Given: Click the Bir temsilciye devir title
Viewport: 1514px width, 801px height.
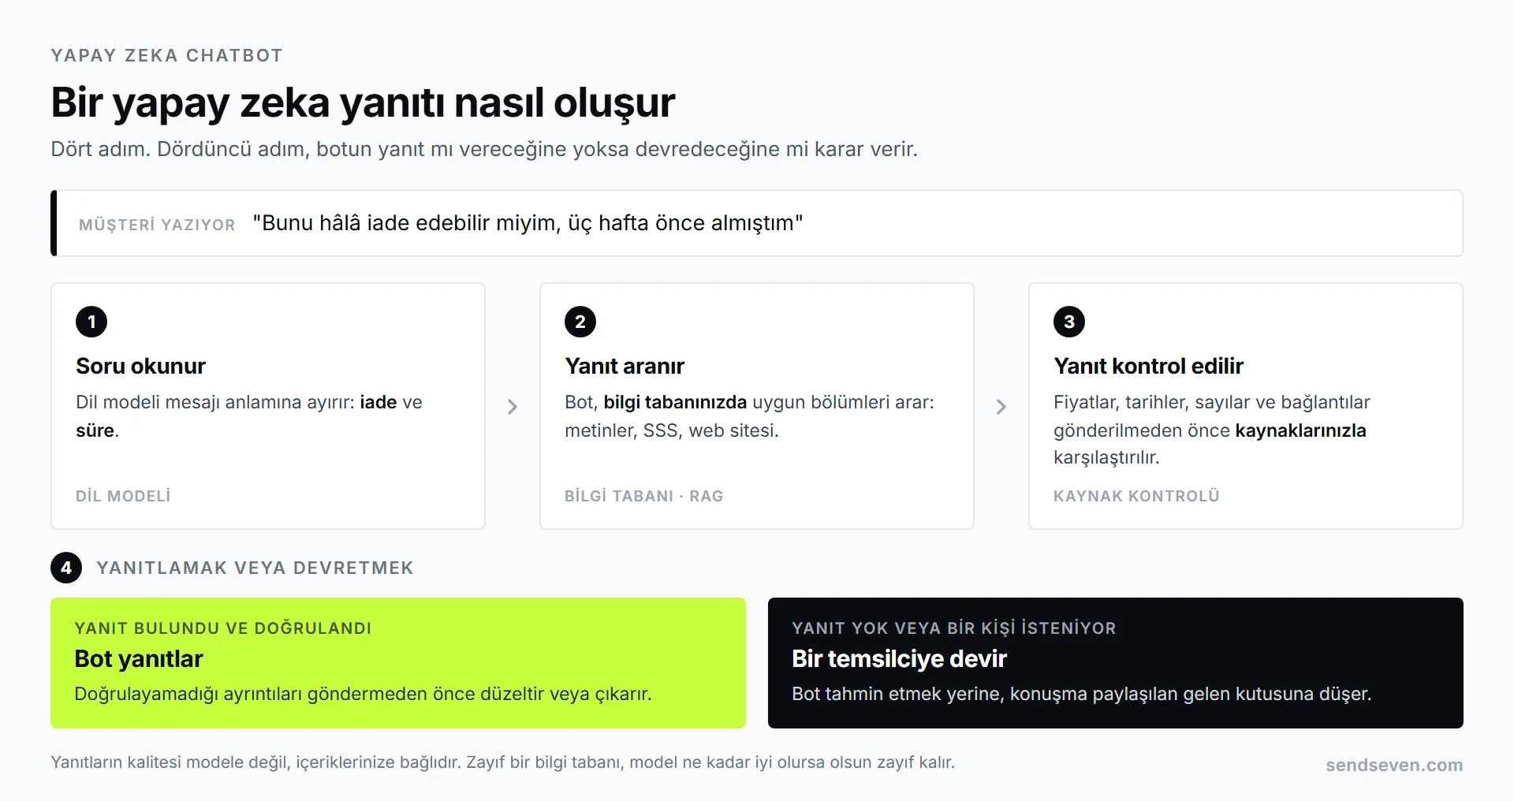Looking at the screenshot, I should [899, 659].
